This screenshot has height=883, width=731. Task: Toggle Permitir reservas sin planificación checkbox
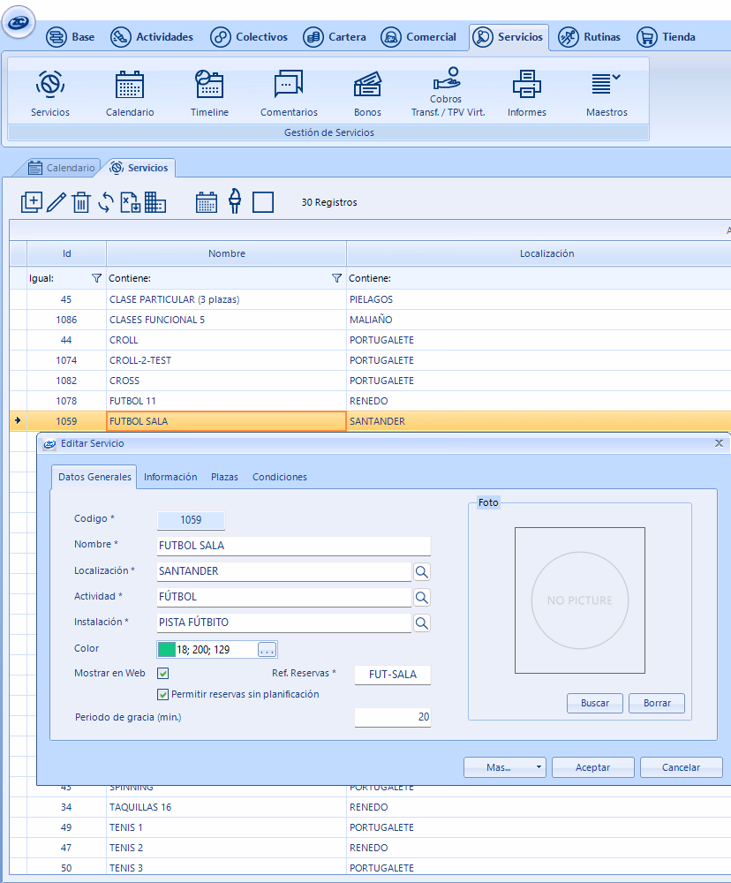162,694
